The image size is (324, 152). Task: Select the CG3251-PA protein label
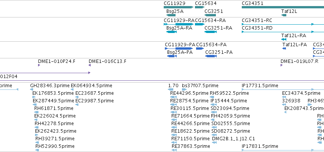click(x=219, y=52)
